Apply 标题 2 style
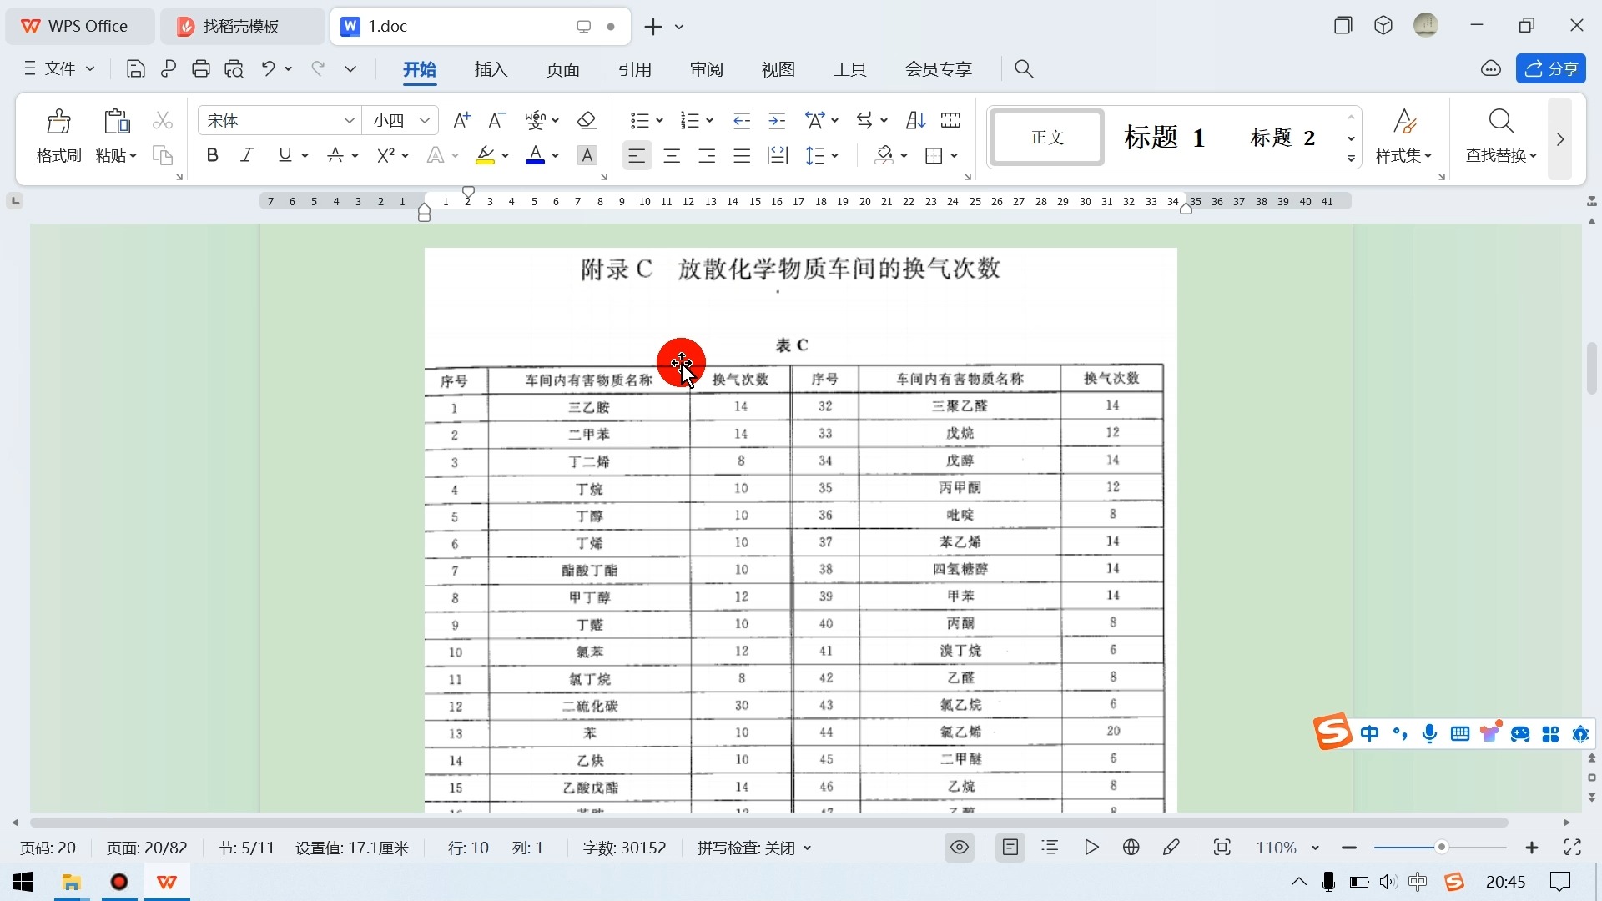 [x=1283, y=137]
